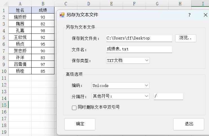Click the 成绩 header cell
The width and height of the screenshot is (209, 136).
[x=43, y=10]
